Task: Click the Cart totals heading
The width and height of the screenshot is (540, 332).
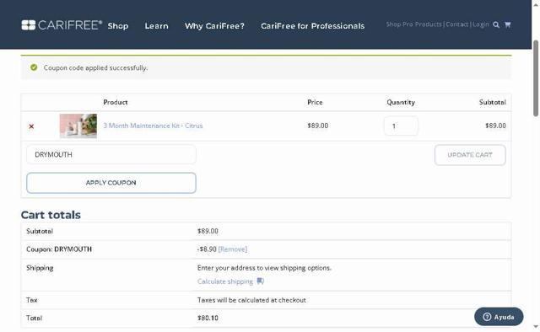Action: point(51,215)
